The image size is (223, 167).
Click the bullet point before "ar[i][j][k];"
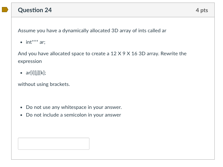point(21,73)
